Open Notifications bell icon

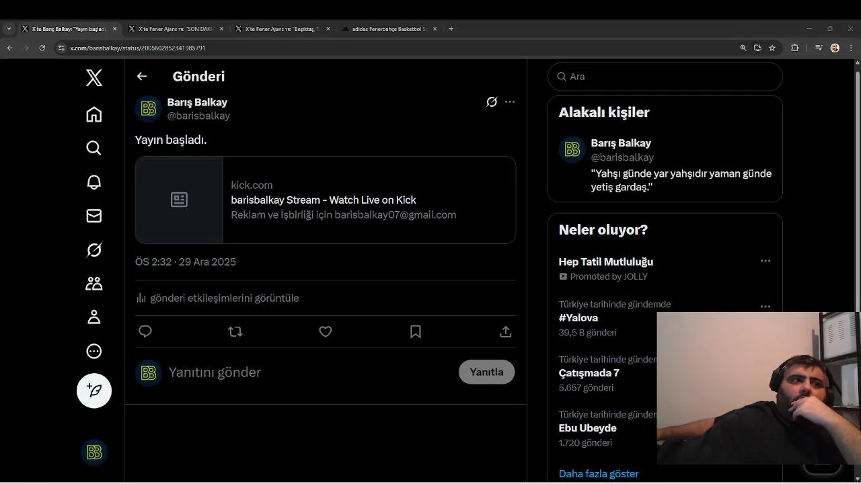(x=94, y=182)
